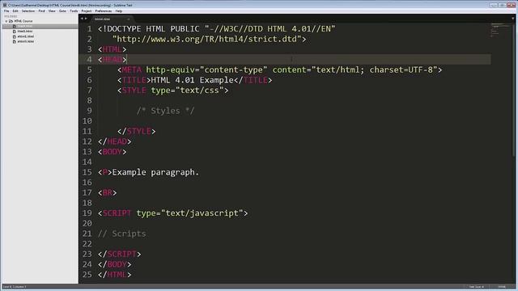Image resolution: width=518 pixels, height=291 pixels.
Task: Click the opening HEAD tag on line 4
Action: (112, 60)
